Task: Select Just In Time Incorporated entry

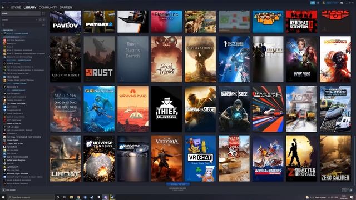Action: click(x=17, y=157)
